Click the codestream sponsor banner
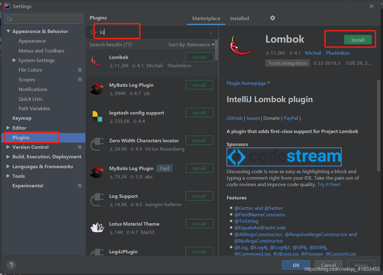Viewport: 383px width, 275px height. (284, 157)
